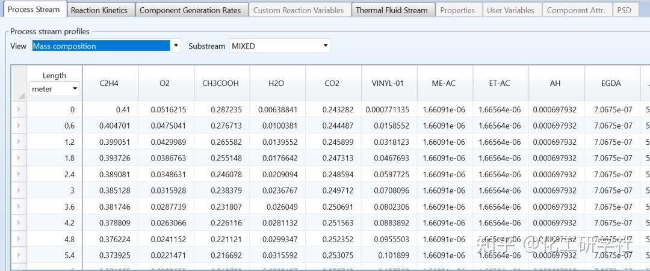650x271 pixels.
Task: Select O2 cell value 0.0429989
Action: click(x=166, y=142)
